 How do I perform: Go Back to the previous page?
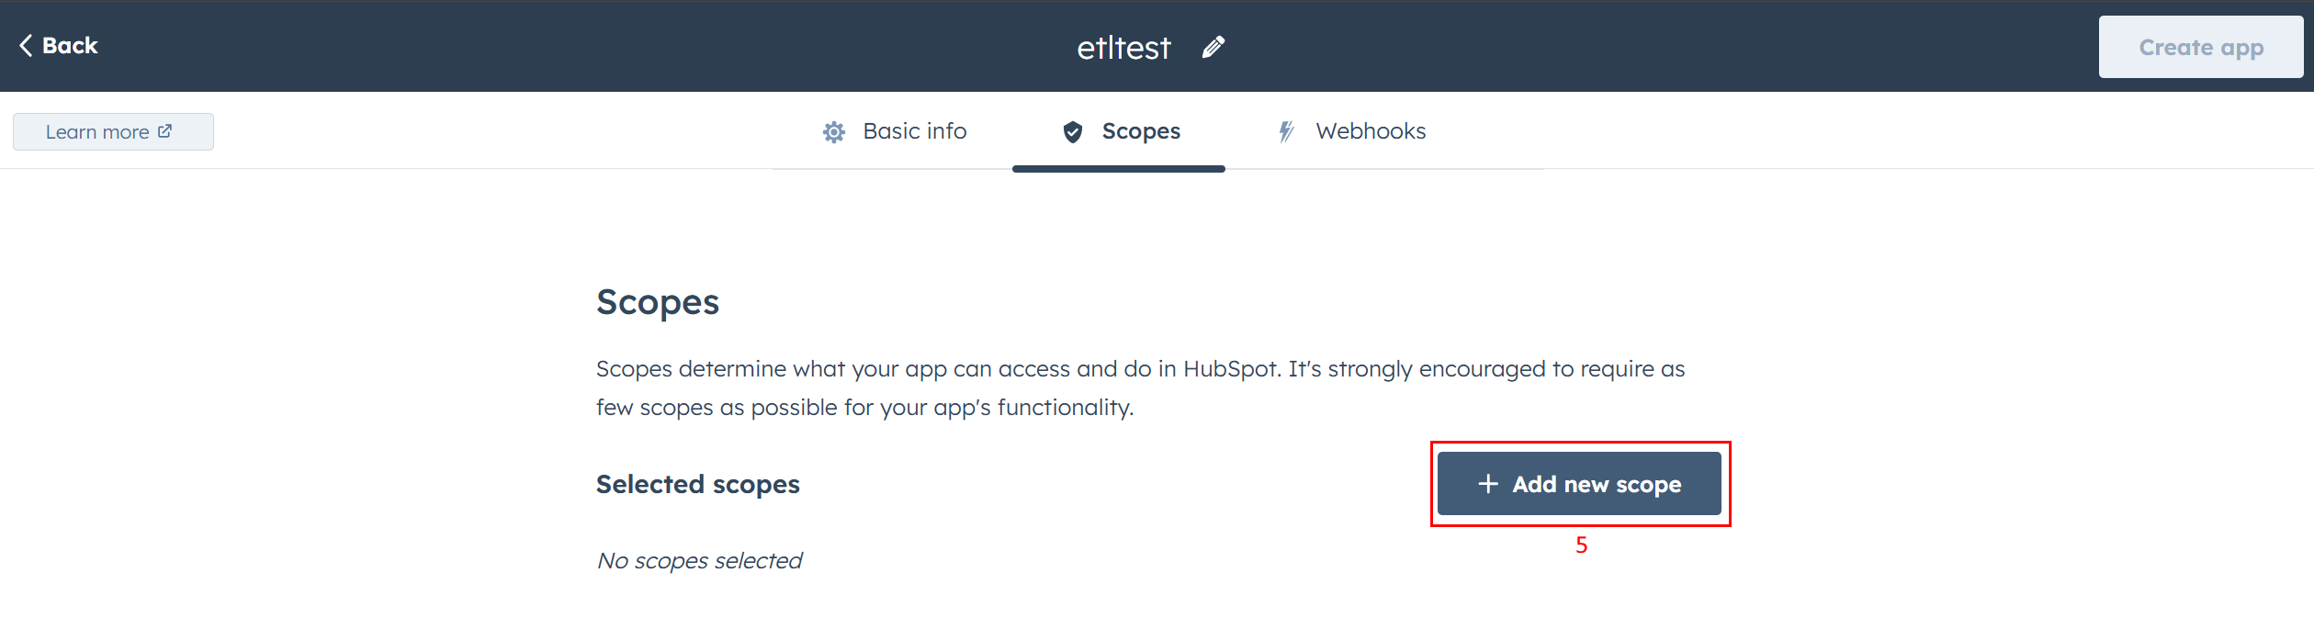tap(57, 44)
